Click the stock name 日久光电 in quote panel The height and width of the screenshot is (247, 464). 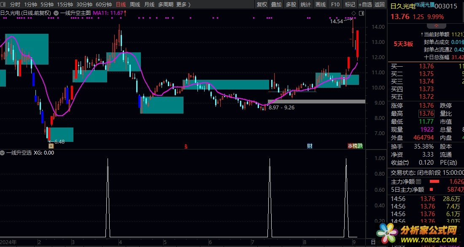tap(403, 6)
